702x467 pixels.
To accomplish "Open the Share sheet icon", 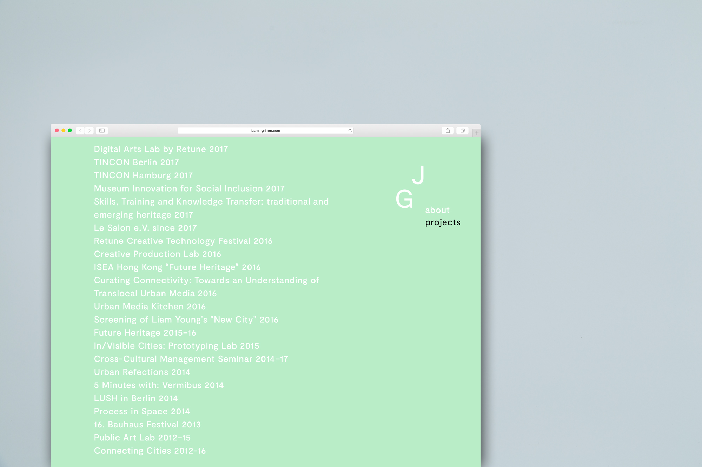I will [448, 130].
